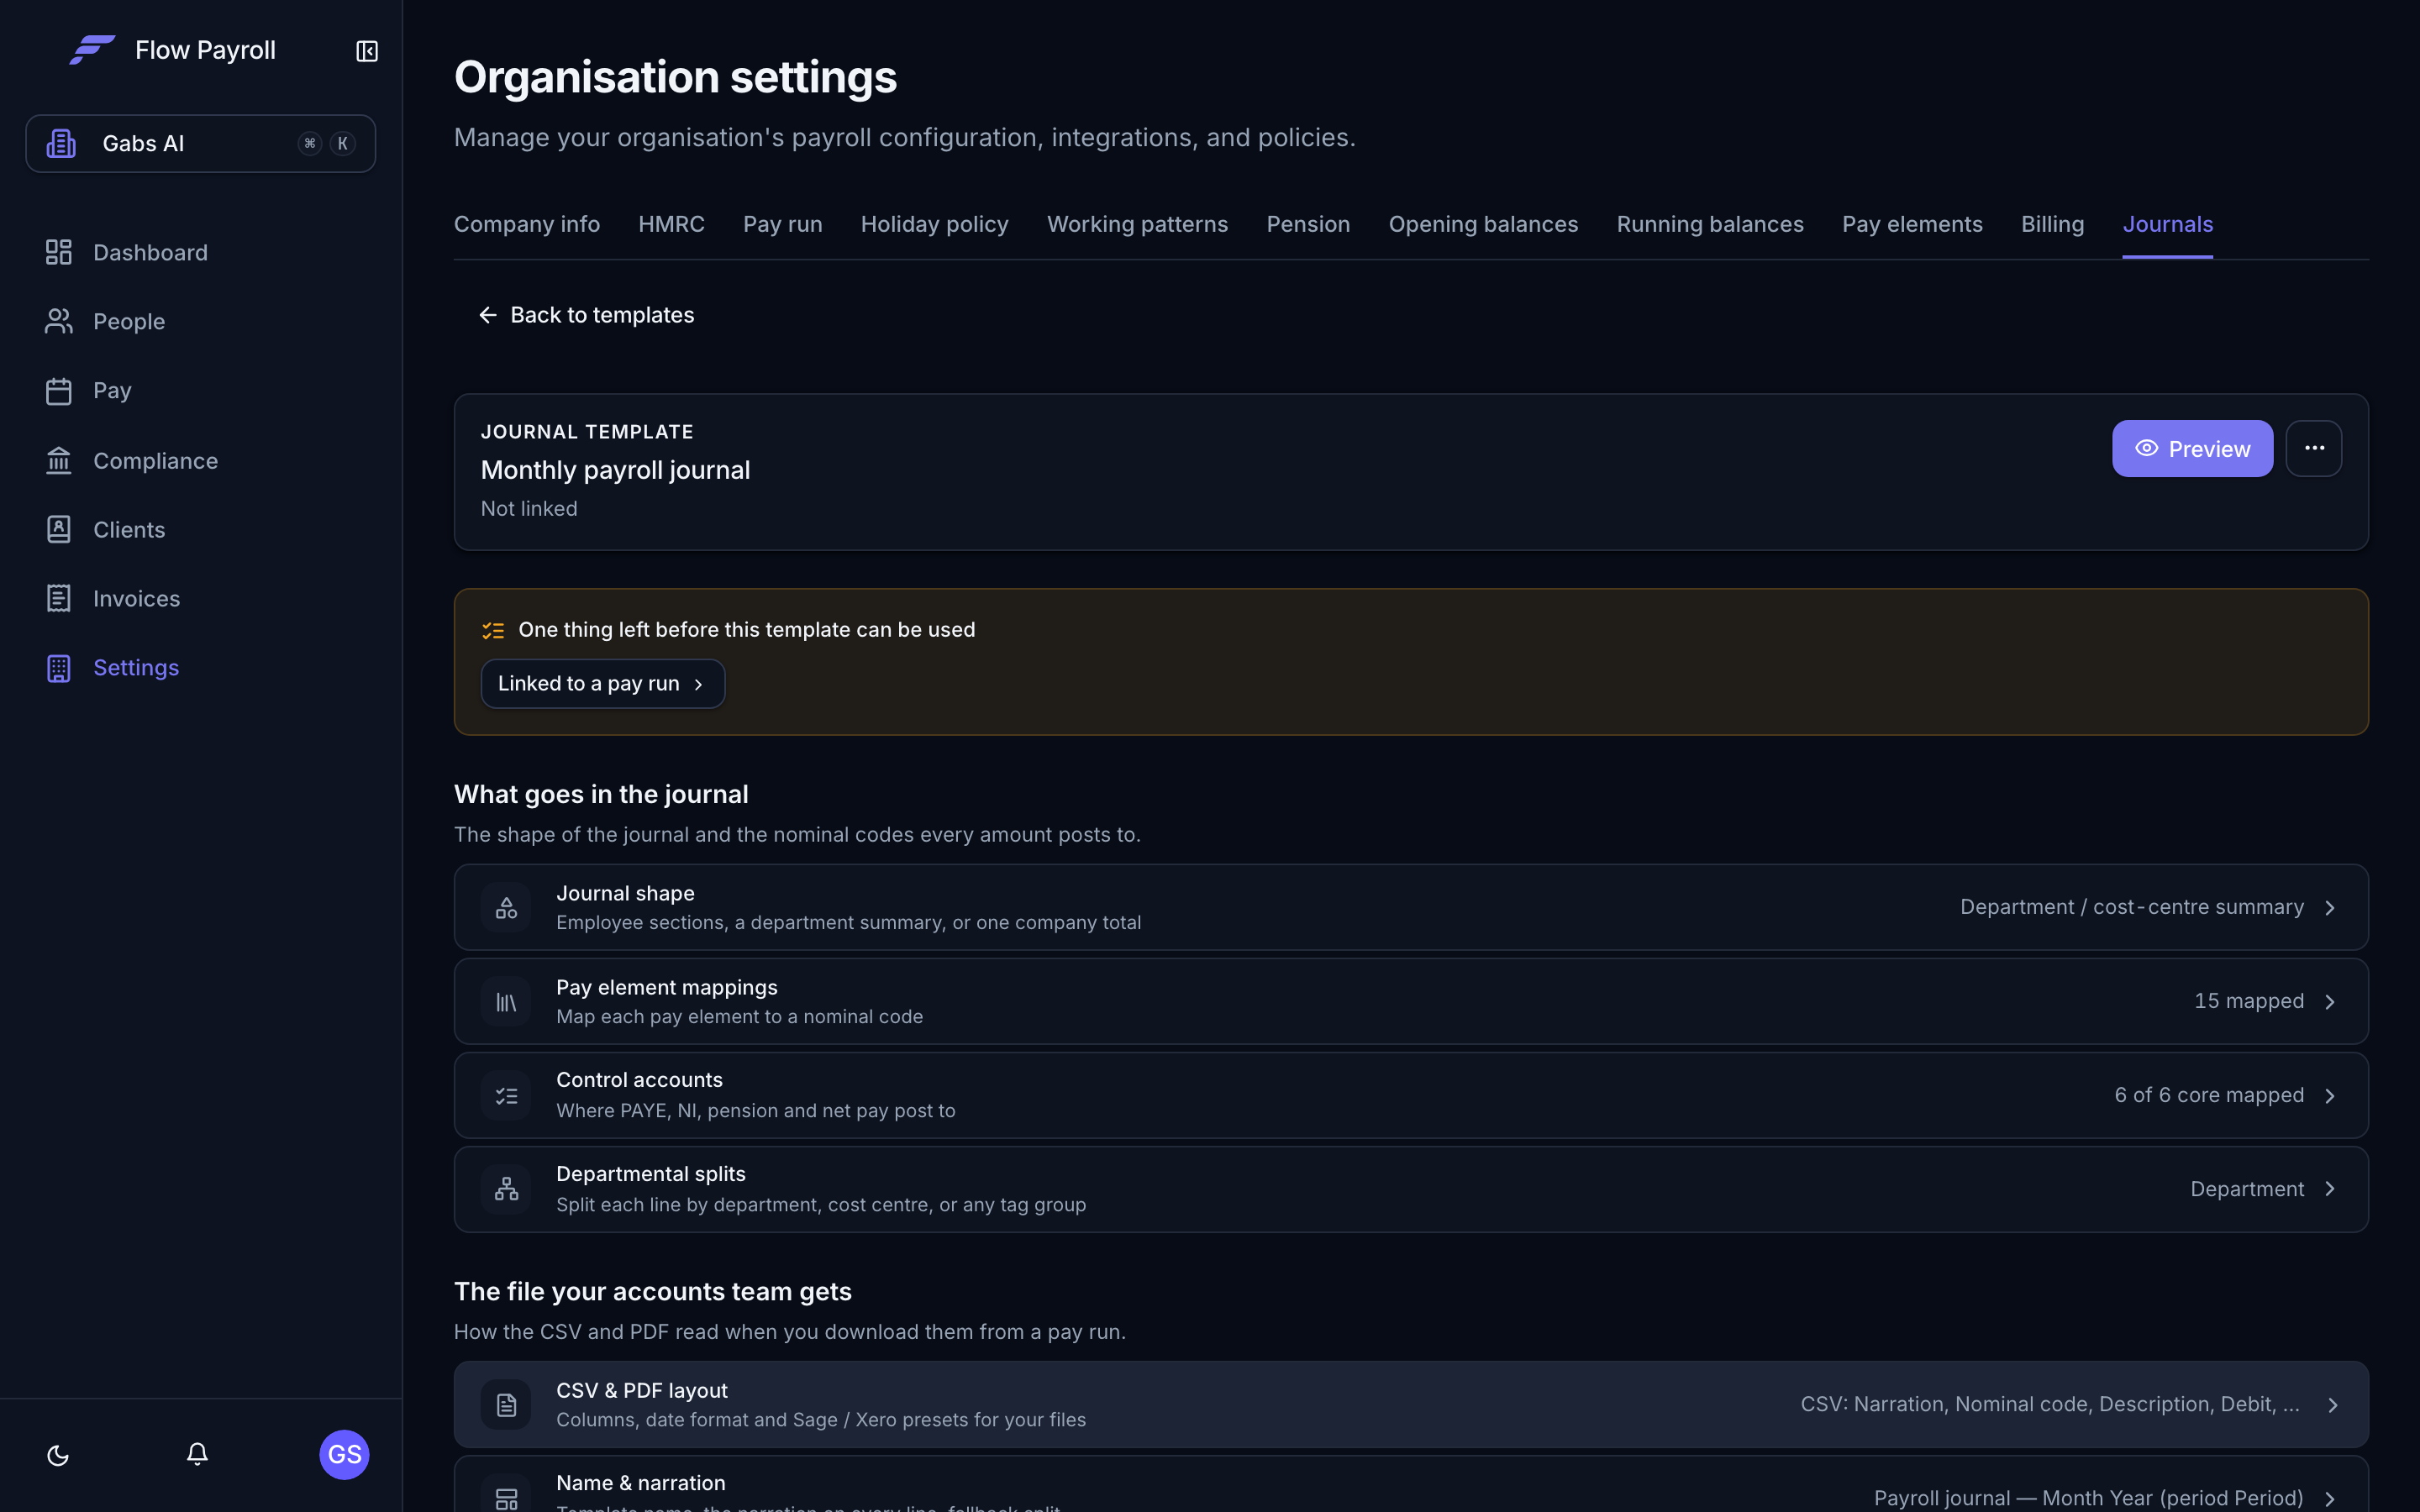Click the checklist icon in the warning banner
The width and height of the screenshot is (2420, 1512).
click(493, 630)
